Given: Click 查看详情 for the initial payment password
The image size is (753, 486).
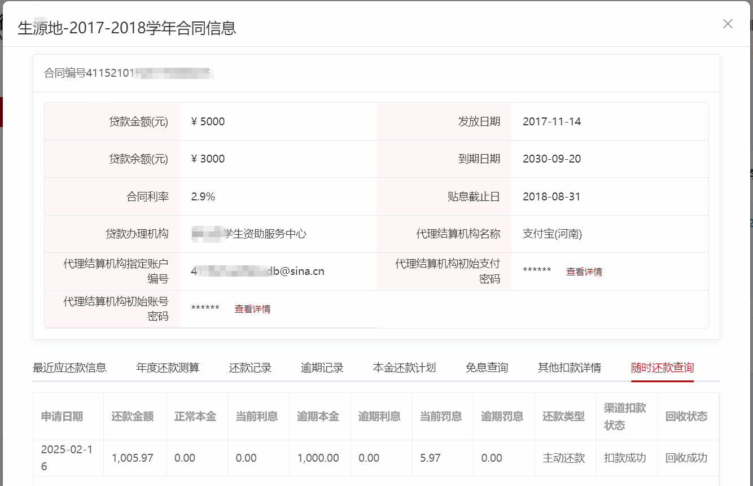Looking at the screenshot, I should [x=584, y=272].
